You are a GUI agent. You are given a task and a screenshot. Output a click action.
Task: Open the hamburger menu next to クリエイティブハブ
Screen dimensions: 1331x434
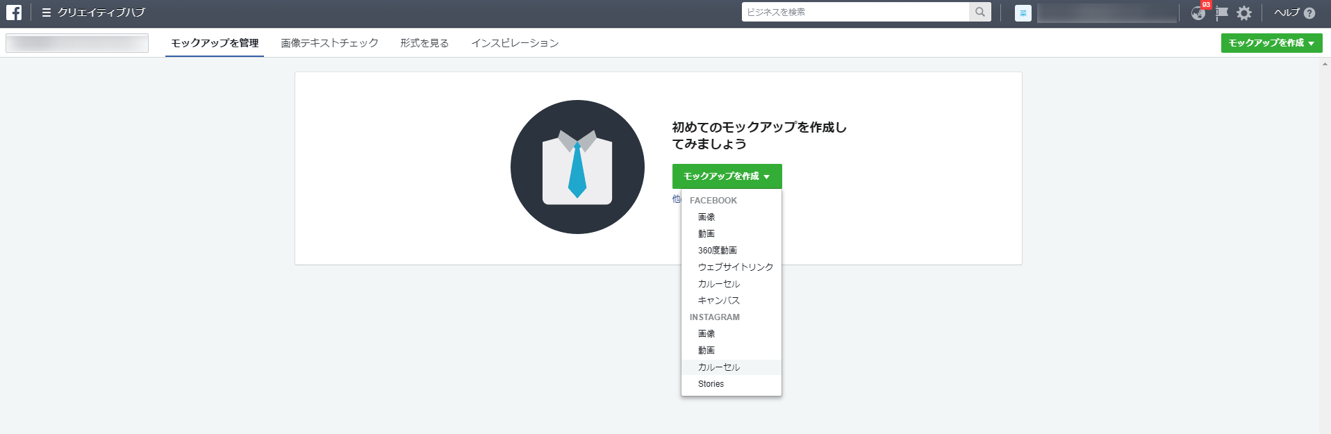tap(47, 12)
